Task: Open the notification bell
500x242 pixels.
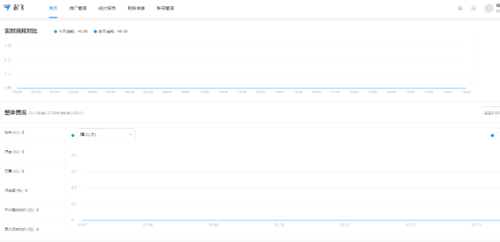Action: coord(460,9)
